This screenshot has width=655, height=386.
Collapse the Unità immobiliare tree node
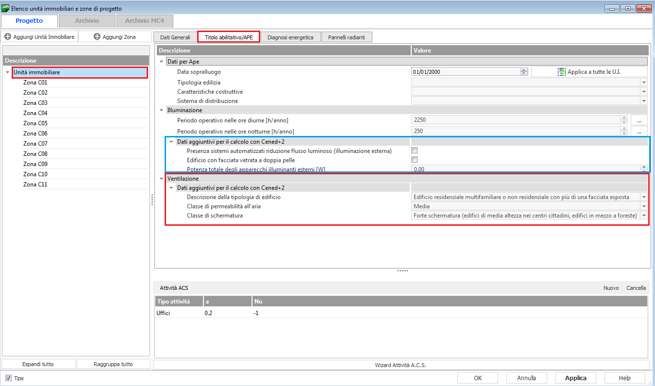click(7, 72)
